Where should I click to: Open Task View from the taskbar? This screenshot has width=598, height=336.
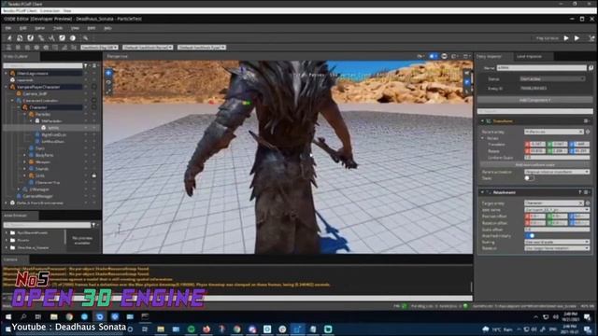click(38, 316)
